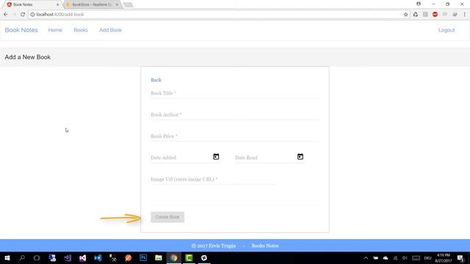Open the Windows Start menu
470x264 pixels.
7,257
